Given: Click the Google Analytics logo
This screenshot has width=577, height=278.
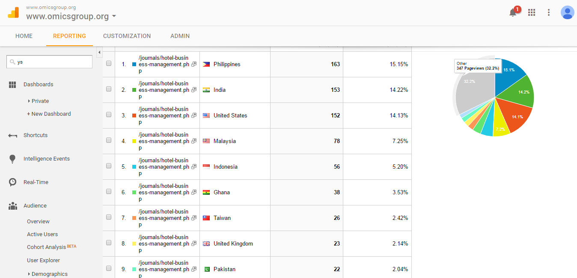Looking at the screenshot, I should 13,12.
